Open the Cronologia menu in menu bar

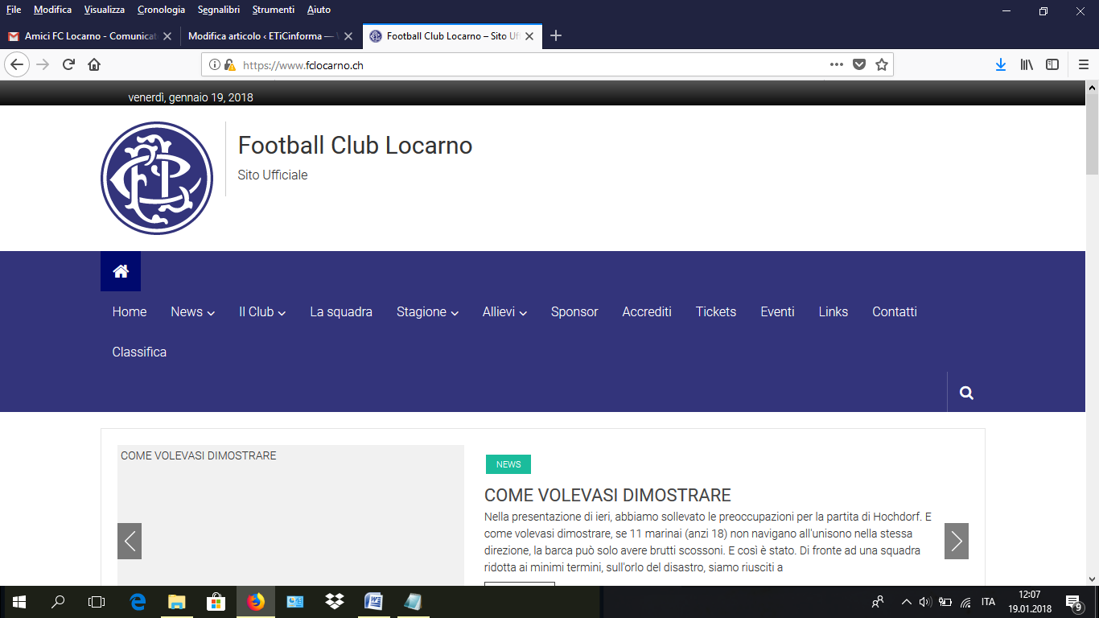[x=161, y=10]
